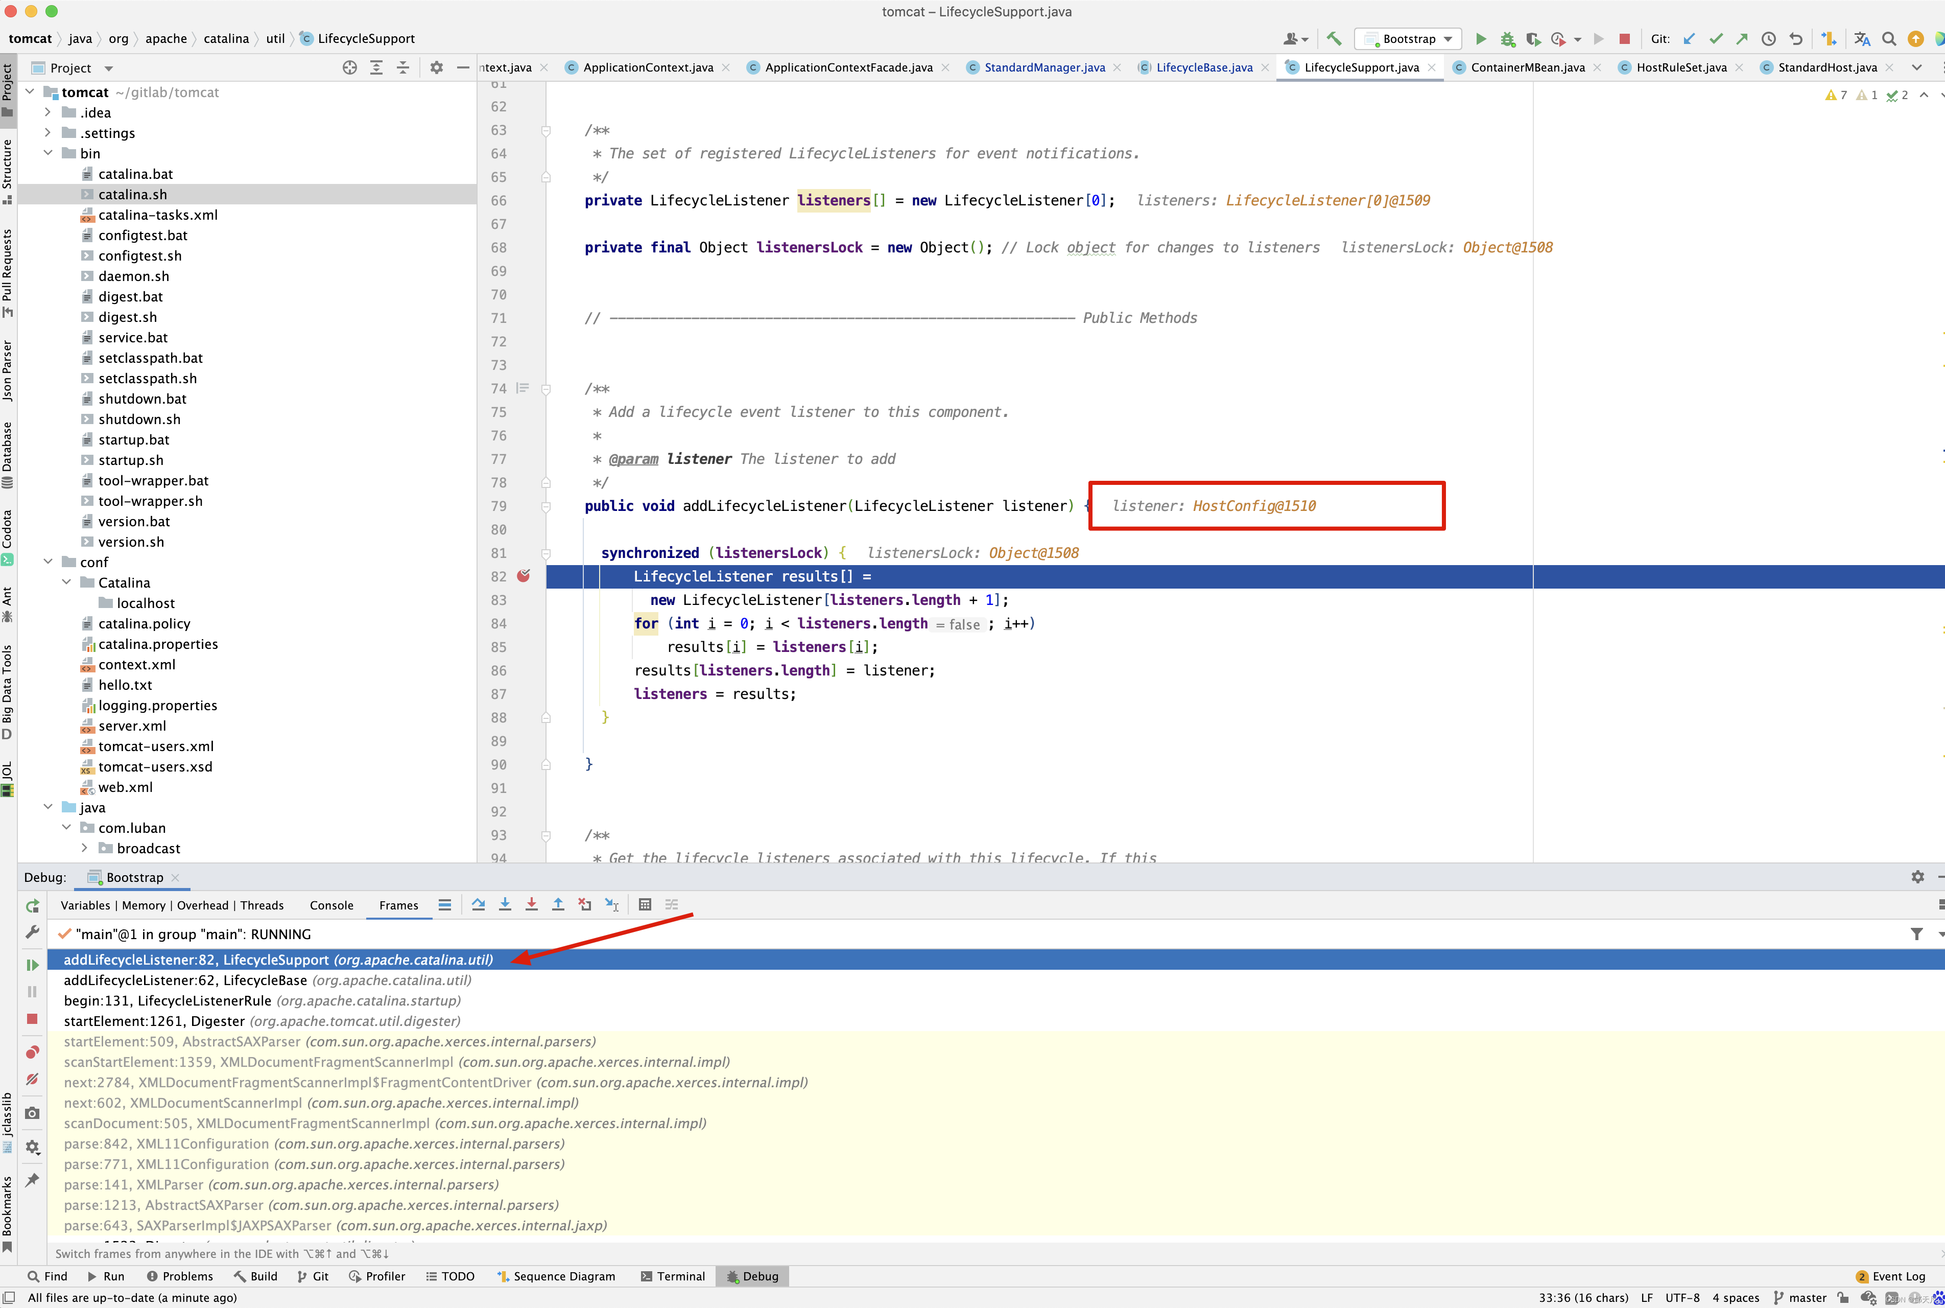This screenshot has height=1308, width=1945.
Task: Expand all in Project panel
Action: (377, 67)
